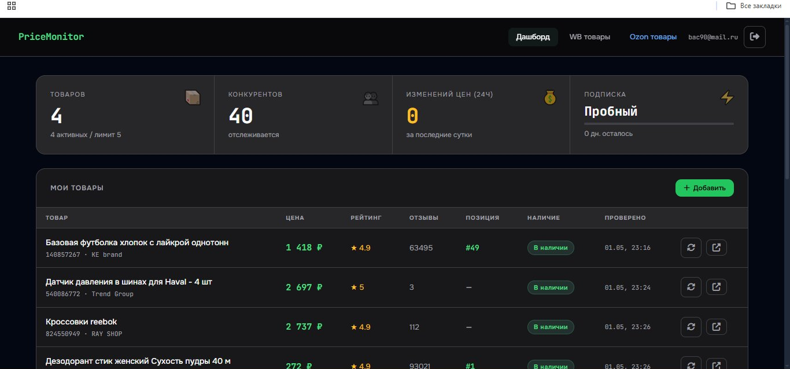
Task: Open browser apps grid icon
Action: 12,6
